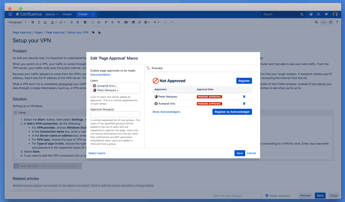Click the outdent icon
The image size is (345, 202).
[92, 22]
